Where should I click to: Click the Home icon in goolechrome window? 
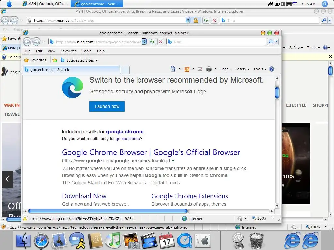[x=173, y=69]
